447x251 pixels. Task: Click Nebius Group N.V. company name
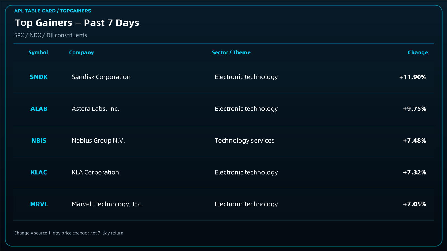[98, 141]
